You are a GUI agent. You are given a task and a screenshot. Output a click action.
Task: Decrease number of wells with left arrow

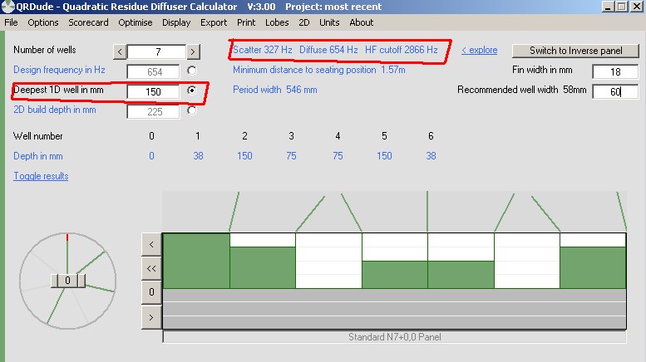click(x=120, y=51)
